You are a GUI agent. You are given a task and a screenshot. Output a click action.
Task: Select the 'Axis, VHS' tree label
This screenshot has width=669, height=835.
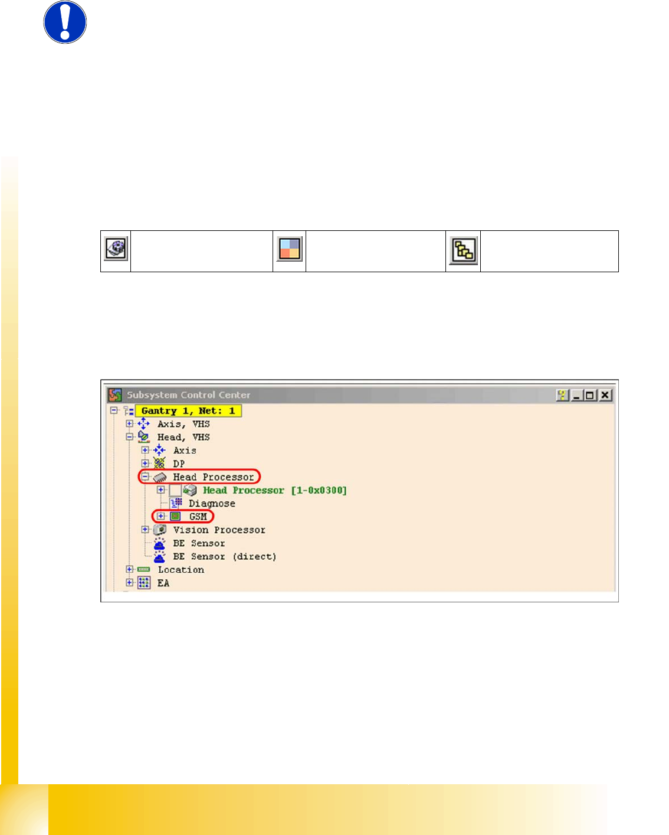(183, 424)
